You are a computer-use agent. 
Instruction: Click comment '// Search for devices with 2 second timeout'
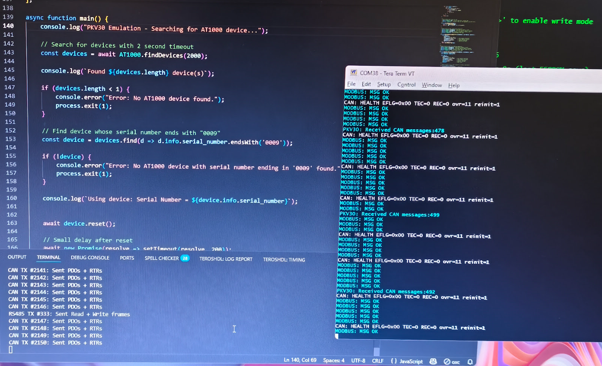coord(117,45)
